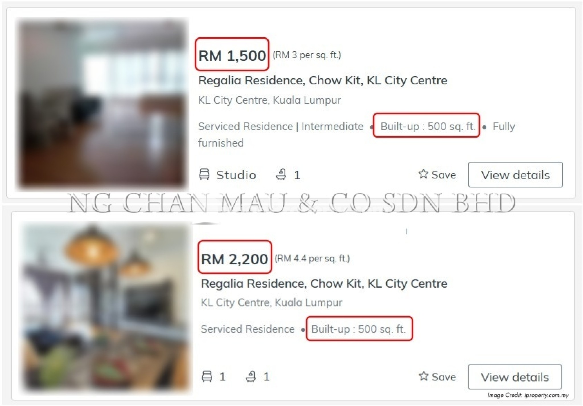
Task: Click the bed icon beside Studio
Action: (204, 174)
